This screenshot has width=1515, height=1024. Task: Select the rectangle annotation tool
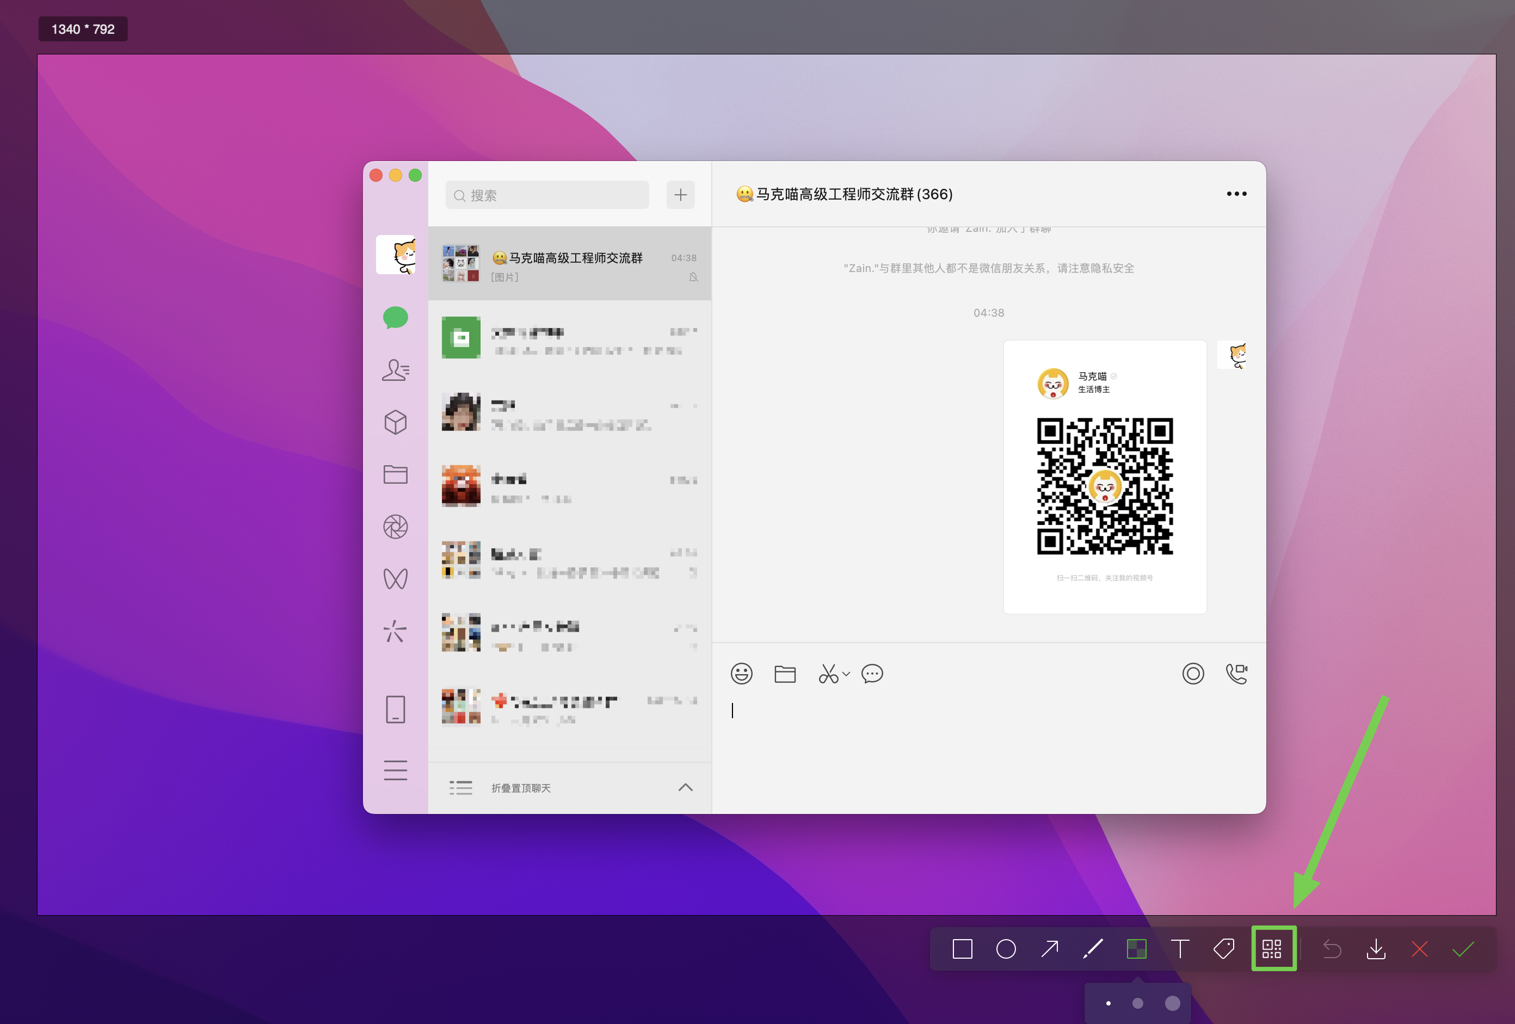point(962,949)
